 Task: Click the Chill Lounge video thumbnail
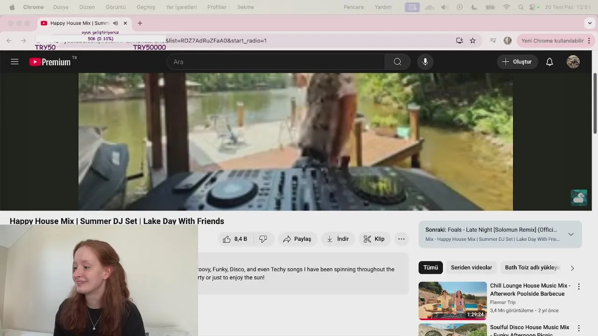pyautogui.click(x=453, y=301)
